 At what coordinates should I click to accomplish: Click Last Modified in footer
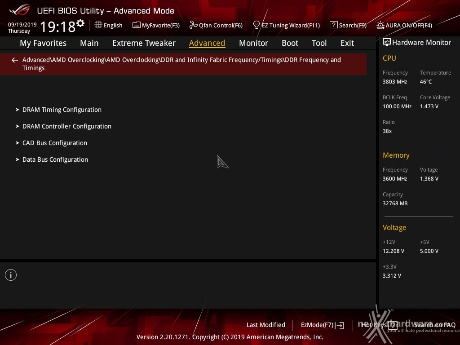point(266,325)
